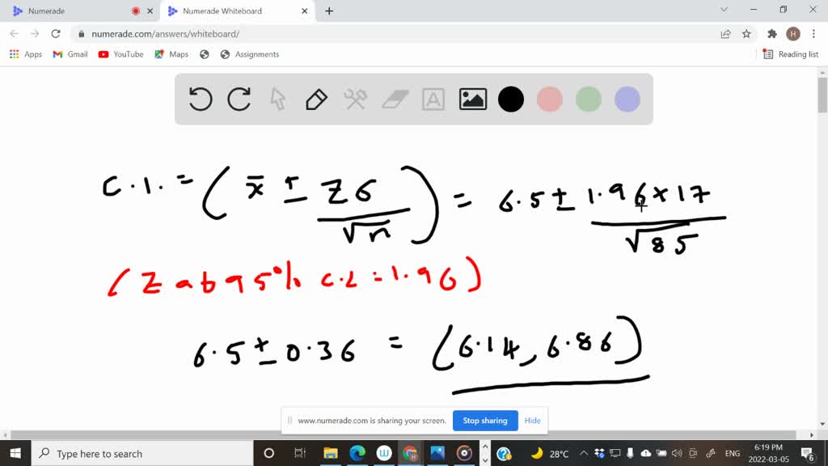Pick the green pen color
828x466 pixels.
tap(589, 100)
